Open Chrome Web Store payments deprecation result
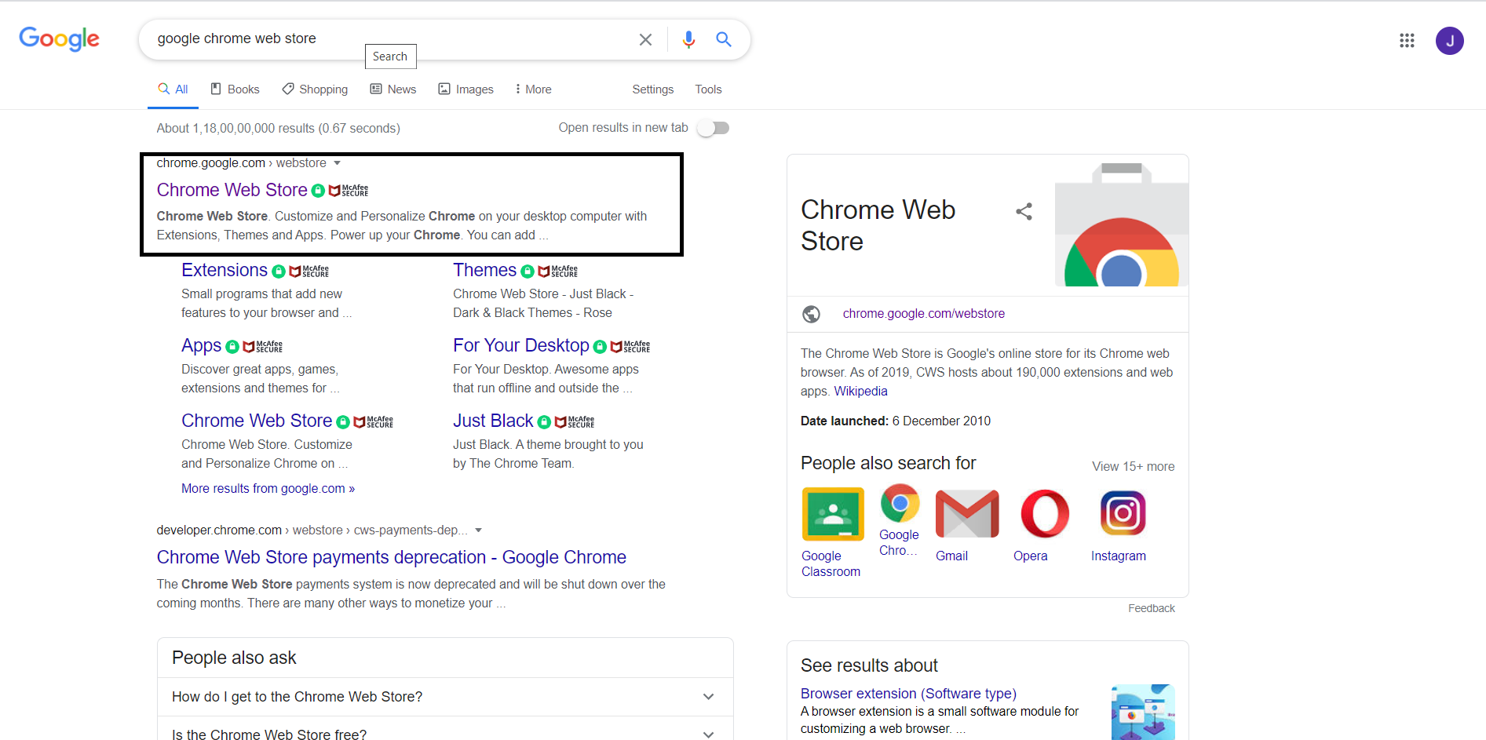This screenshot has width=1486, height=740. click(391, 557)
